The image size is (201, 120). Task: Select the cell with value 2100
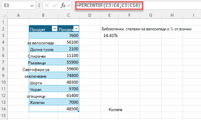point(69,49)
